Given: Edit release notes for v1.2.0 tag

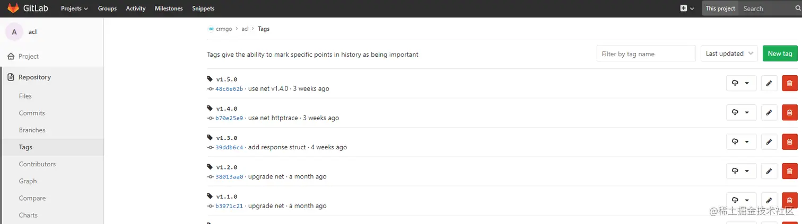Looking at the screenshot, I should click(x=769, y=171).
